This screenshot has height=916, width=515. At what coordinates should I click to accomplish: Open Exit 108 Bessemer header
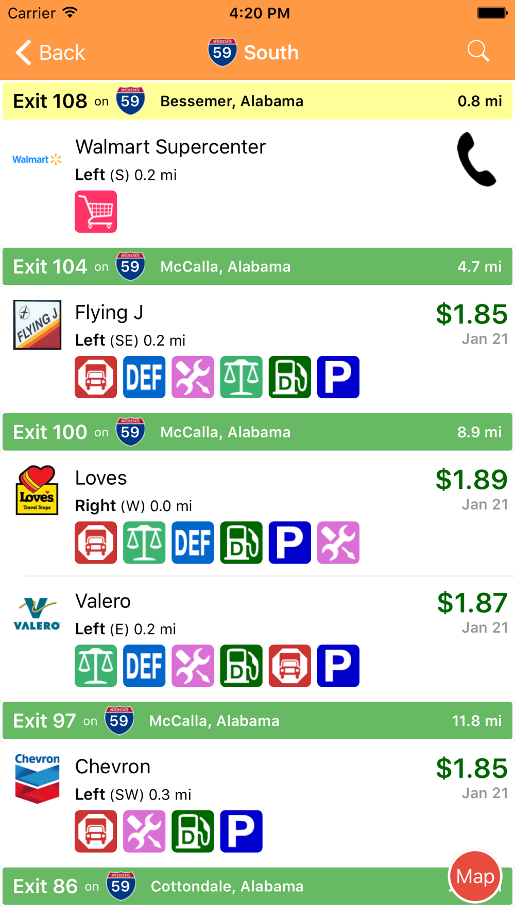click(x=257, y=101)
